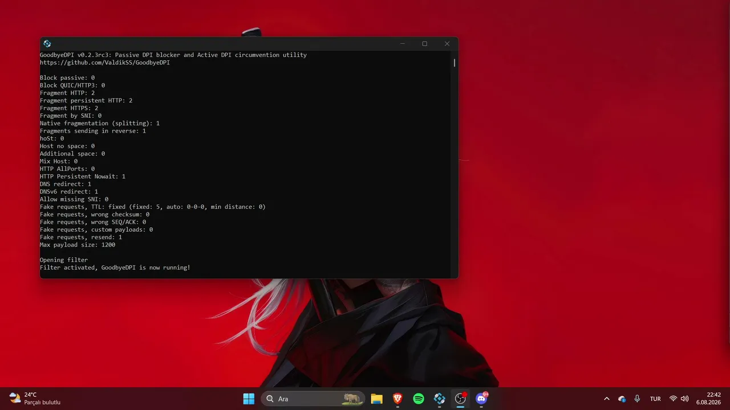Click the console window vertical scrollbar
This screenshot has width=730, height=410.
[x=455, y=63]
